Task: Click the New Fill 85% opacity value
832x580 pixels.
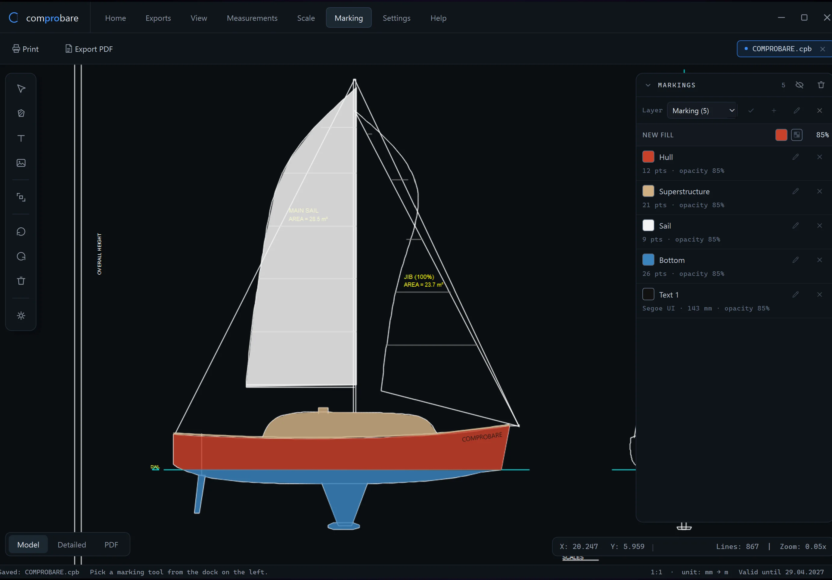Action: [822, 135]
